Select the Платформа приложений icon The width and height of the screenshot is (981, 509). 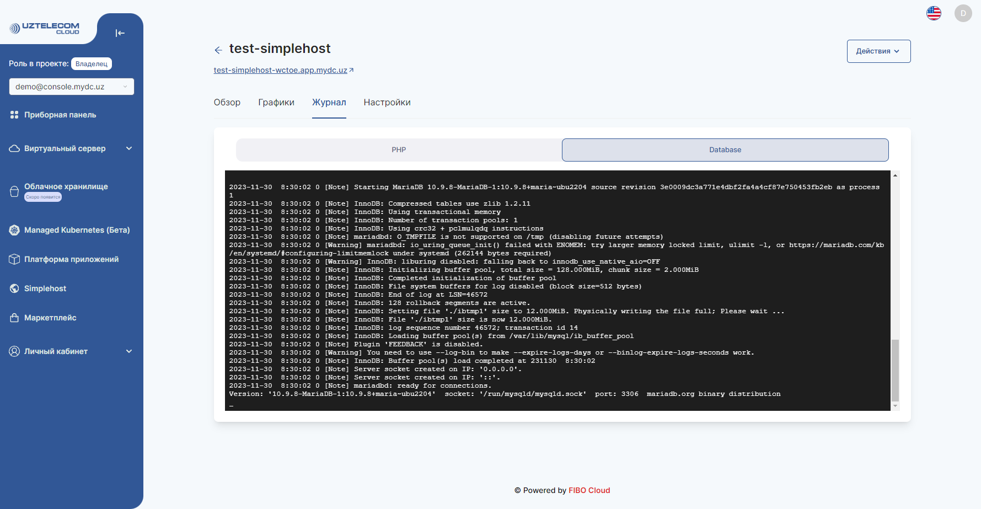coord(14,259)
